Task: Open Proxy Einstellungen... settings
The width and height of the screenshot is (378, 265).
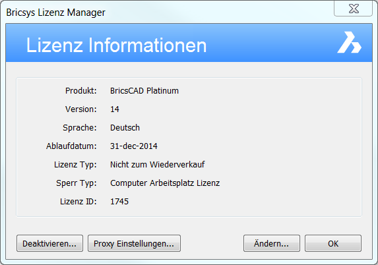Action: 134,243
